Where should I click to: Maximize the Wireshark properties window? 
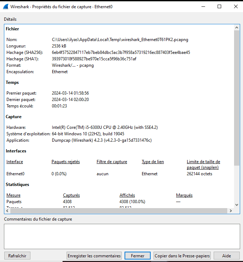(219, 6)
